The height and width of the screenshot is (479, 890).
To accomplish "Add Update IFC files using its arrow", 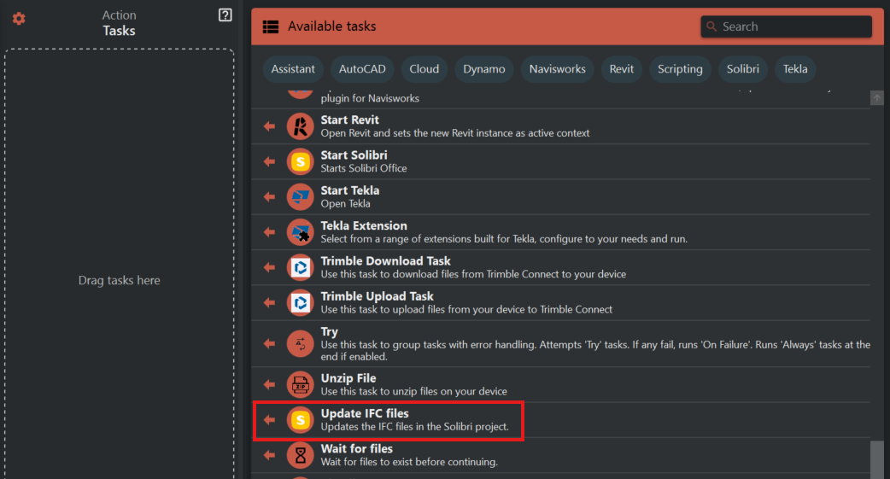I will click(269, 420).
